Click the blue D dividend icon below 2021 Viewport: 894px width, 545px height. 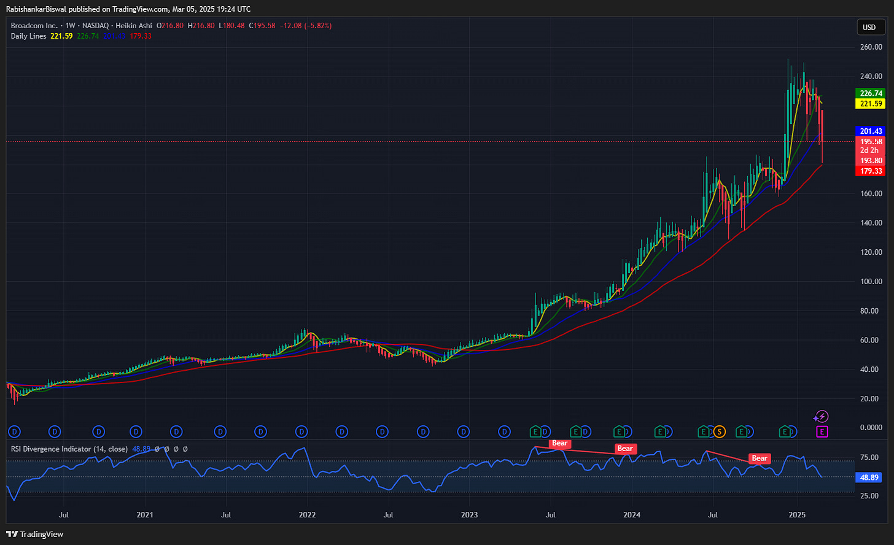pyautogui.click(x=136, y=432)
